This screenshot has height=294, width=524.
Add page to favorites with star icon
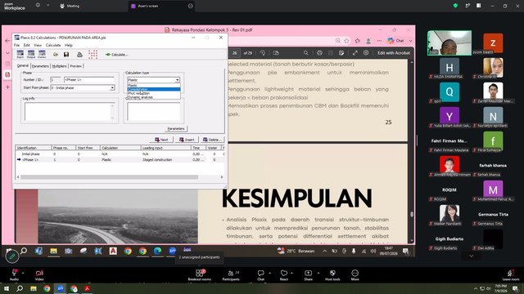[x=346, y=41]
